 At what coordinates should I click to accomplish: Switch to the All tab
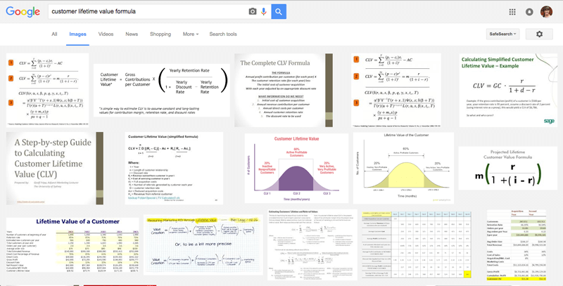pyautogui.click(x=54, y=34)
